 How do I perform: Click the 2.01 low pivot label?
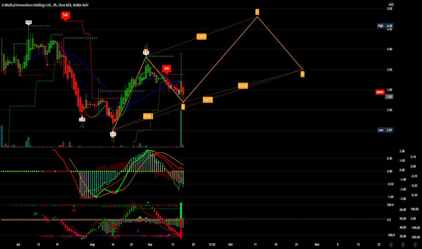click(113, 134)
